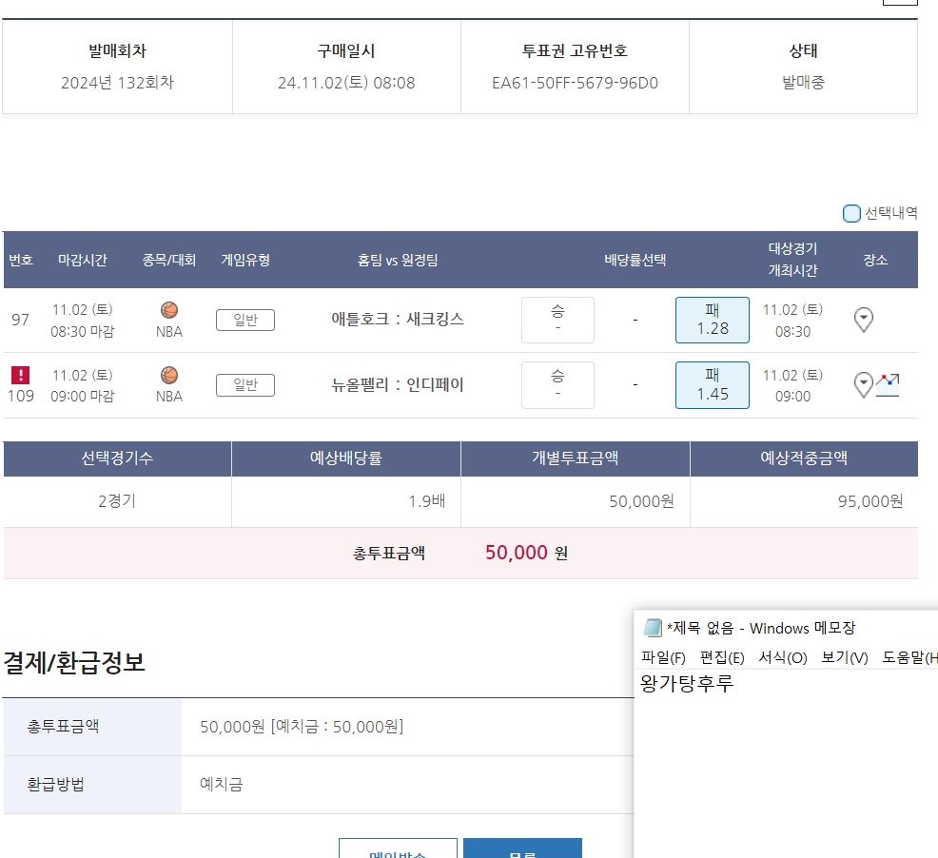Toggle the 선택내역 checkbox
Image resolution: width=938 pixels, height=858 pixels.
851,213
